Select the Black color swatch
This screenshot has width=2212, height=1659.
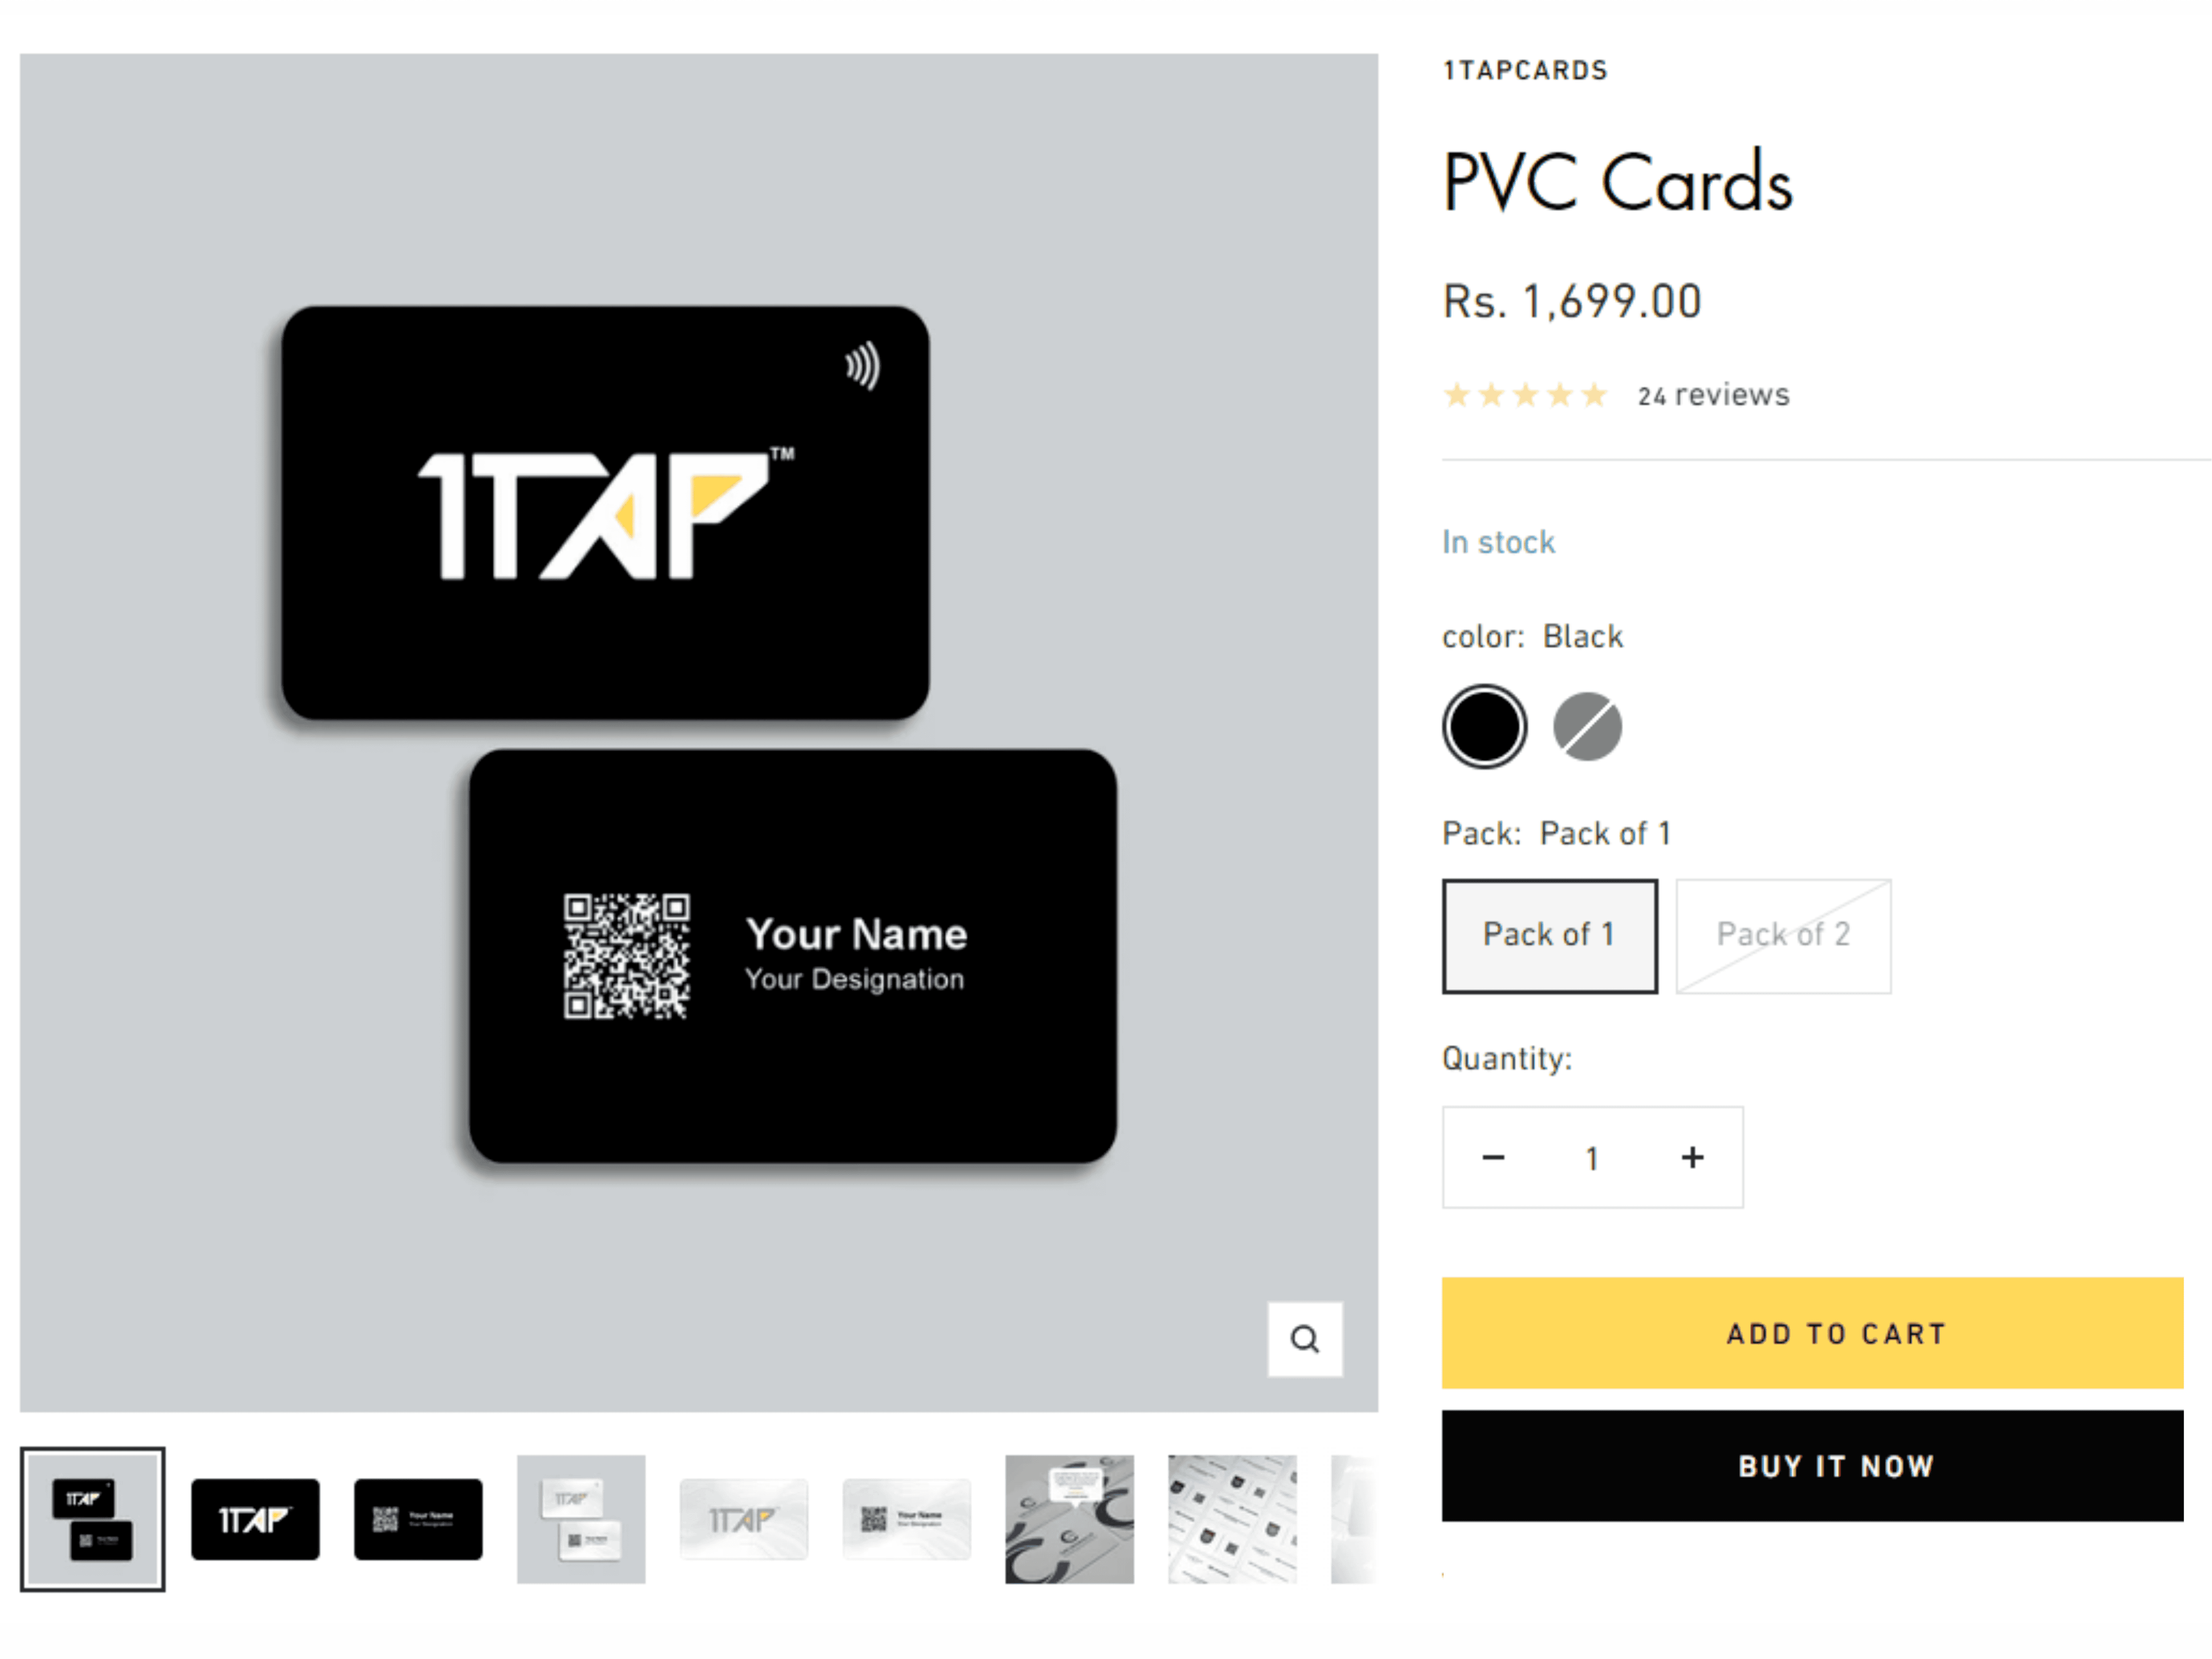click(1484, 726)
